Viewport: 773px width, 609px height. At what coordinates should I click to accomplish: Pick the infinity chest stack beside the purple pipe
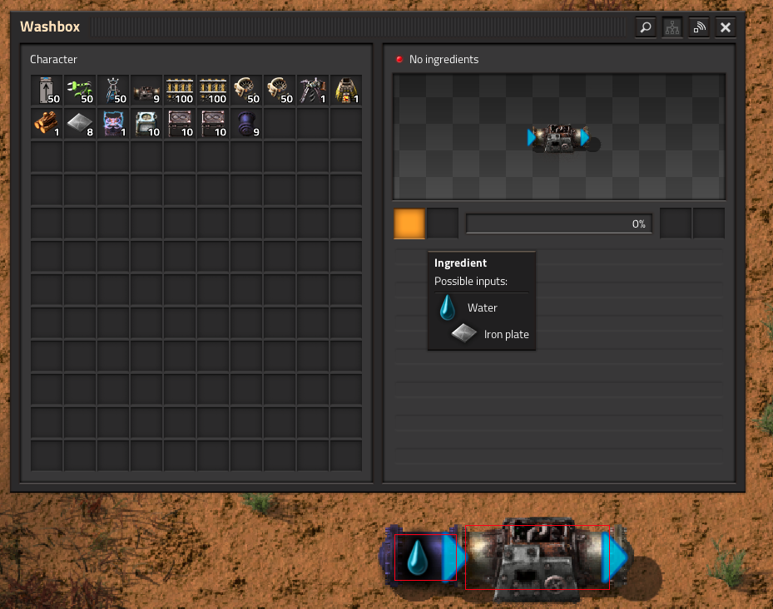tap(213, 124)
